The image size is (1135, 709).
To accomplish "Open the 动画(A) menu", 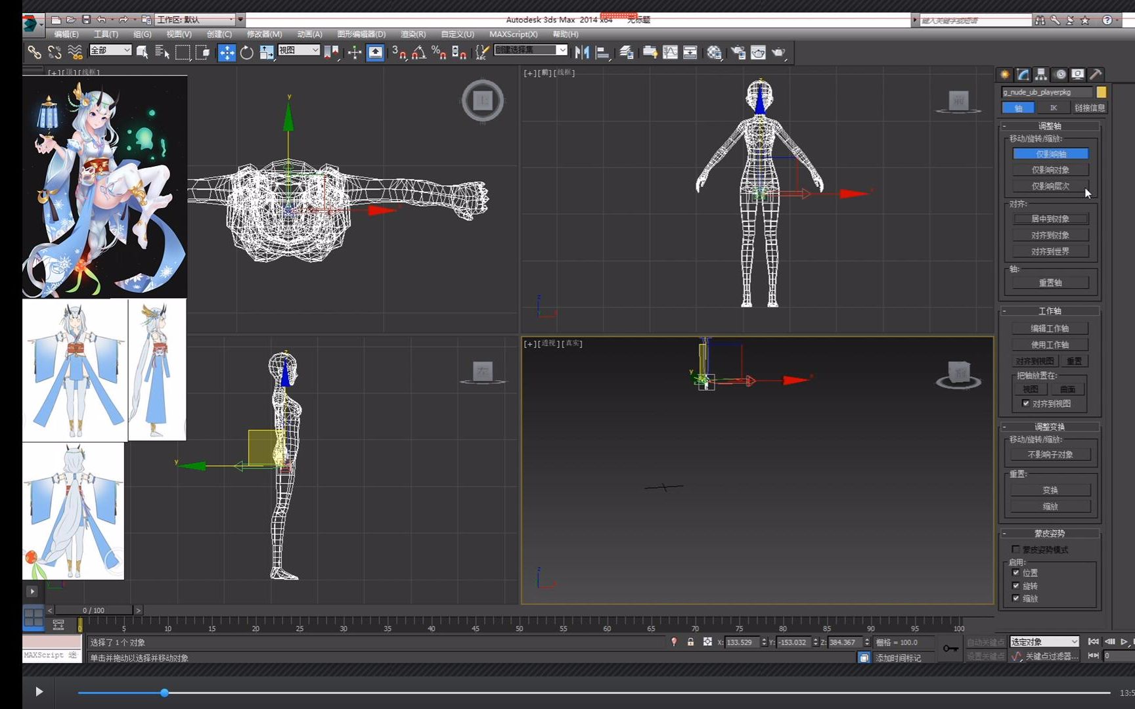I will tap(309, 34).
